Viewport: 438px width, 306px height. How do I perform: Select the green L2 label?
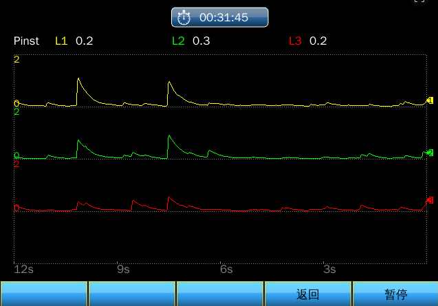point(178,41)
